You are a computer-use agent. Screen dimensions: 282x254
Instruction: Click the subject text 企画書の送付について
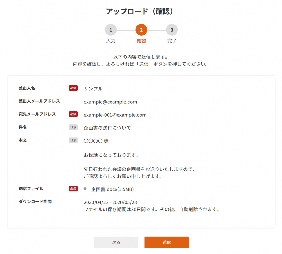(x=107, y=128)
